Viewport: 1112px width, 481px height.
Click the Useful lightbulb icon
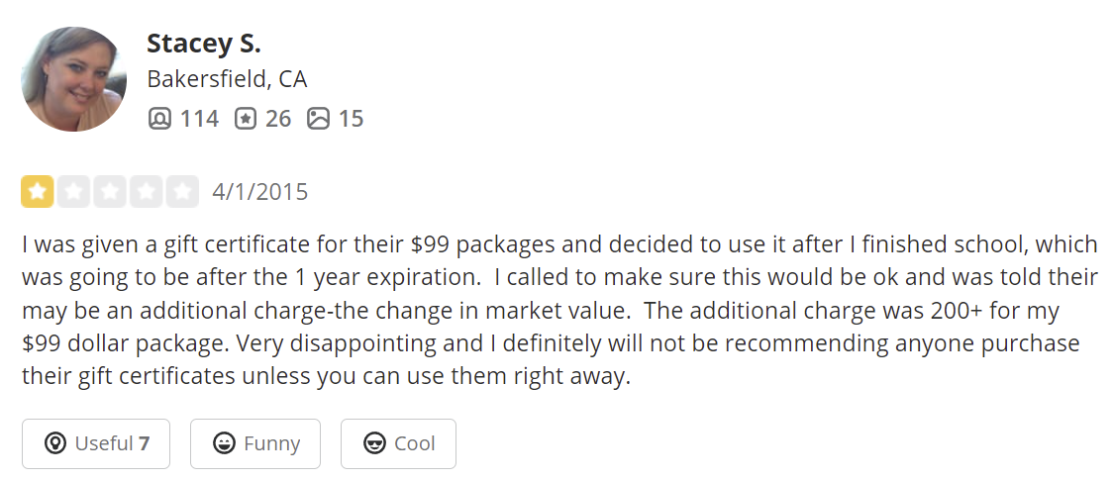tap(56, 443)
